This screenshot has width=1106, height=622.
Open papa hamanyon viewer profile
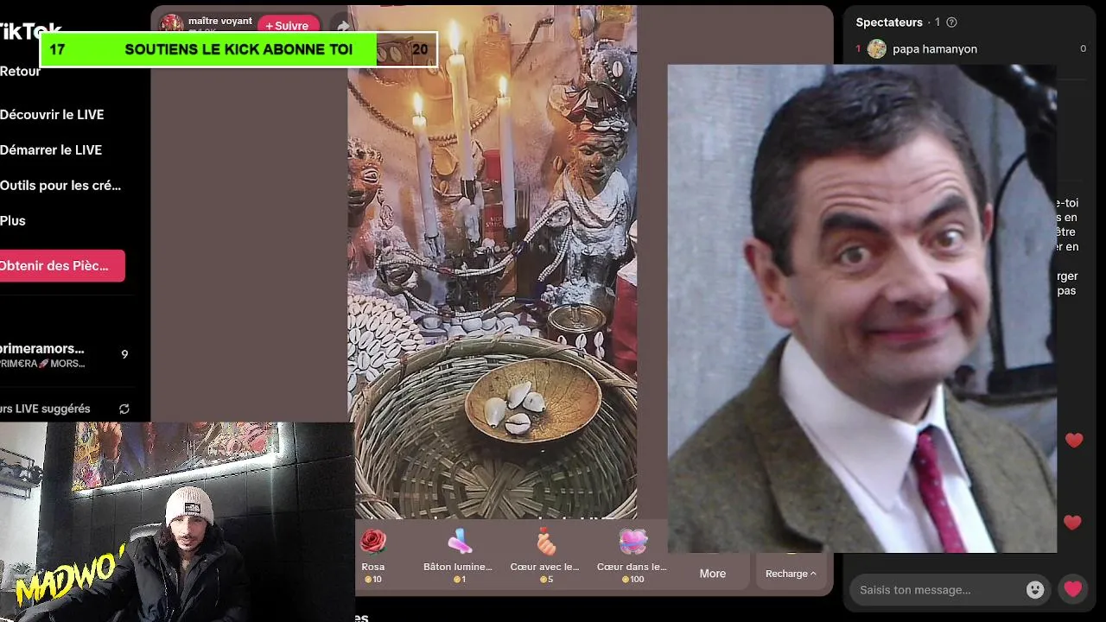click(x=935, y=49)
